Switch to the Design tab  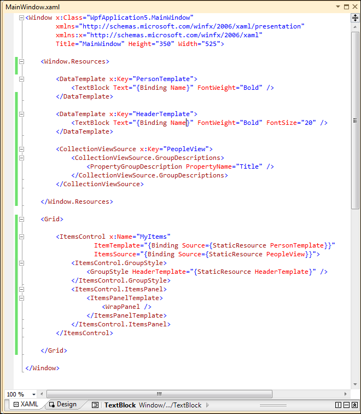coord(63,404)
